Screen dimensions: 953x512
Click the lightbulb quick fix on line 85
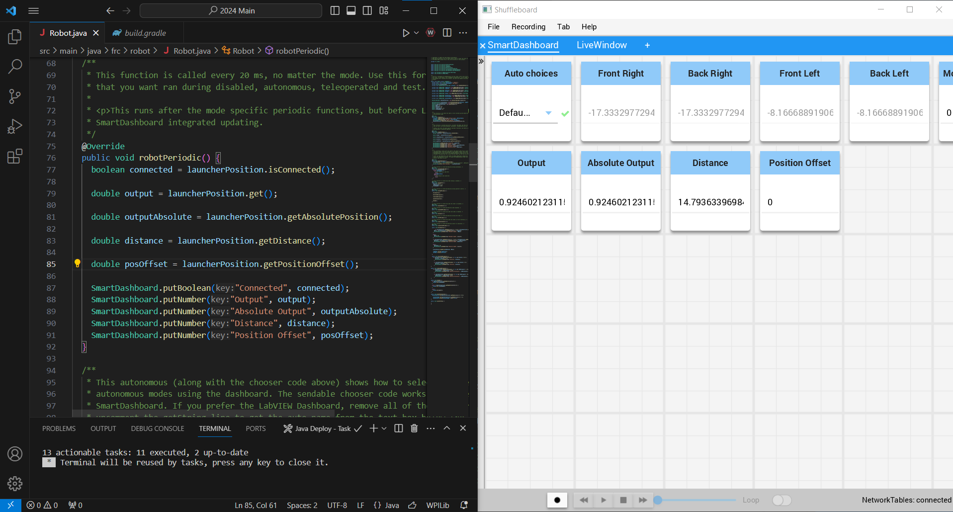[77, 263]
